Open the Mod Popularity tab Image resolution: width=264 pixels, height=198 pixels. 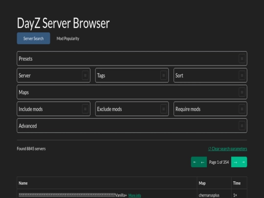pyautogui.click(x=68, y=39)
